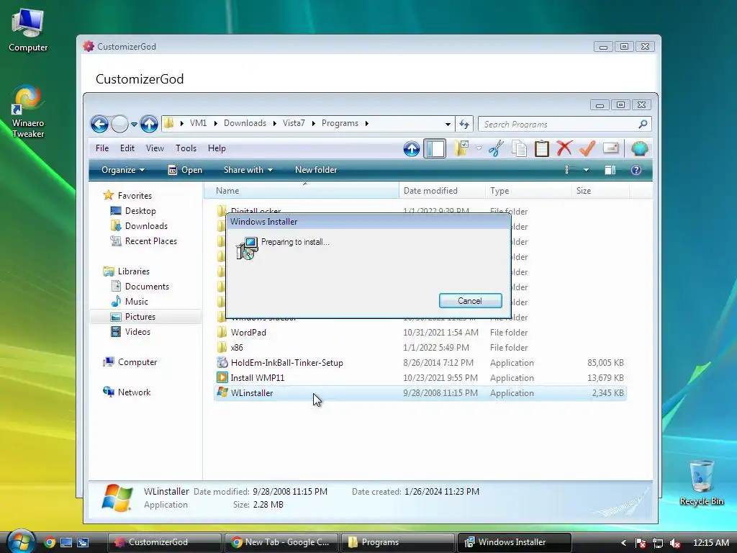Click New folder
737x553 pixels.
[x=316, y=170]
